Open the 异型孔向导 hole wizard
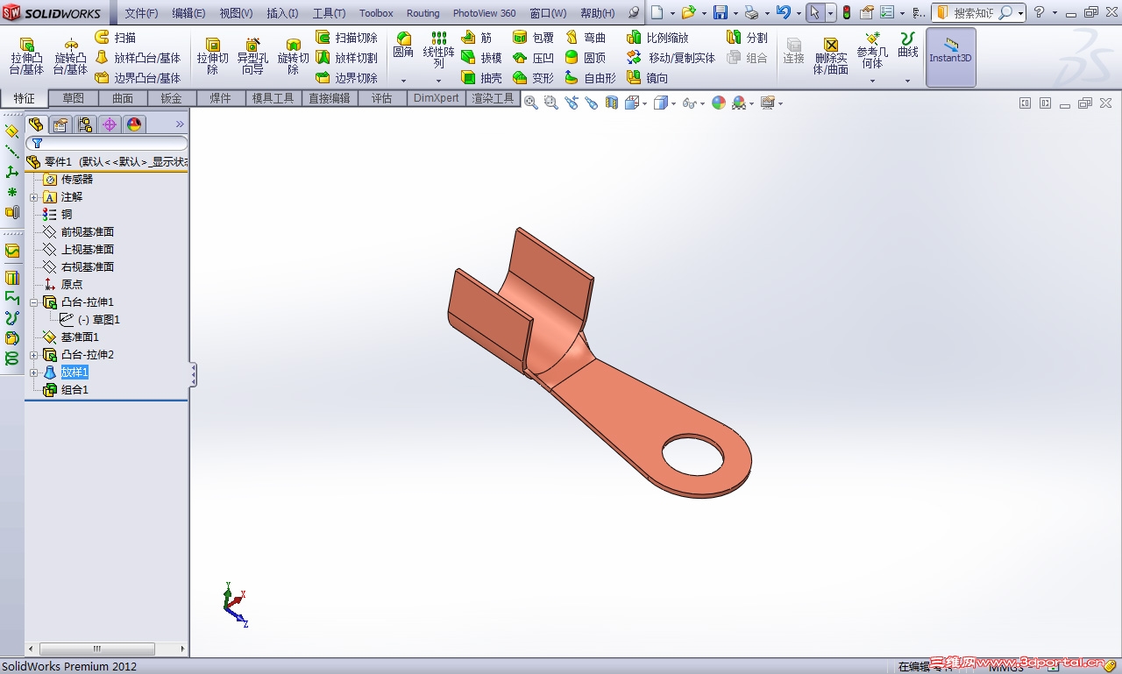The width and height of the screenshot is (1122, 674). (252, 56)
